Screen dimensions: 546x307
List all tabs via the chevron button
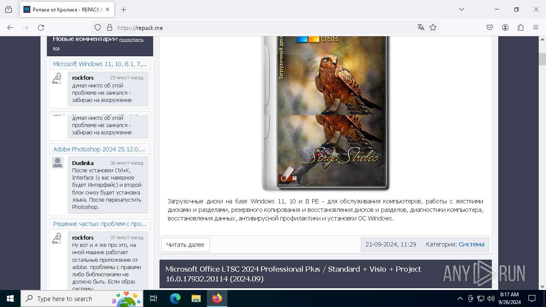pyautogui.click(x=462, y=9)
